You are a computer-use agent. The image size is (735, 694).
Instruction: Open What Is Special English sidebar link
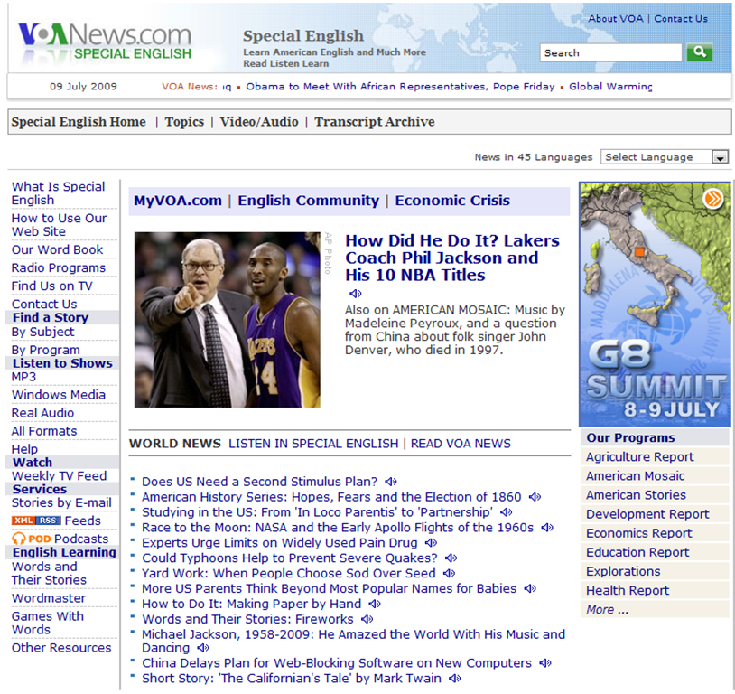click(58, 193)
